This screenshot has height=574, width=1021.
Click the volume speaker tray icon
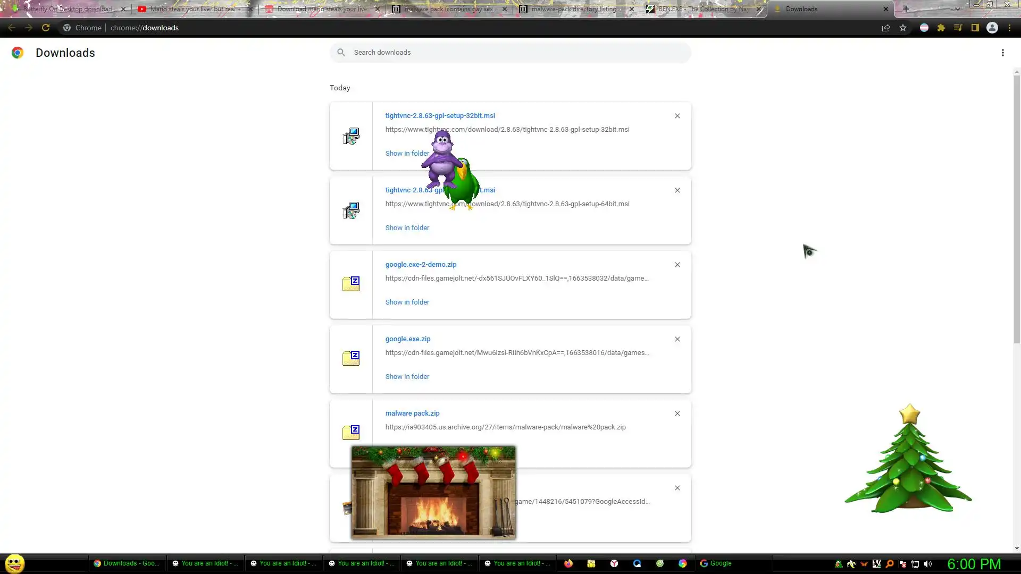(928, 564)
